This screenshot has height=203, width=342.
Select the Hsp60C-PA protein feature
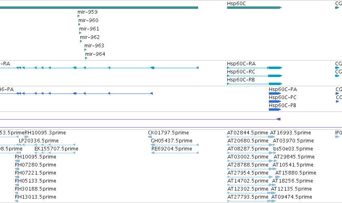click(275, 93)
